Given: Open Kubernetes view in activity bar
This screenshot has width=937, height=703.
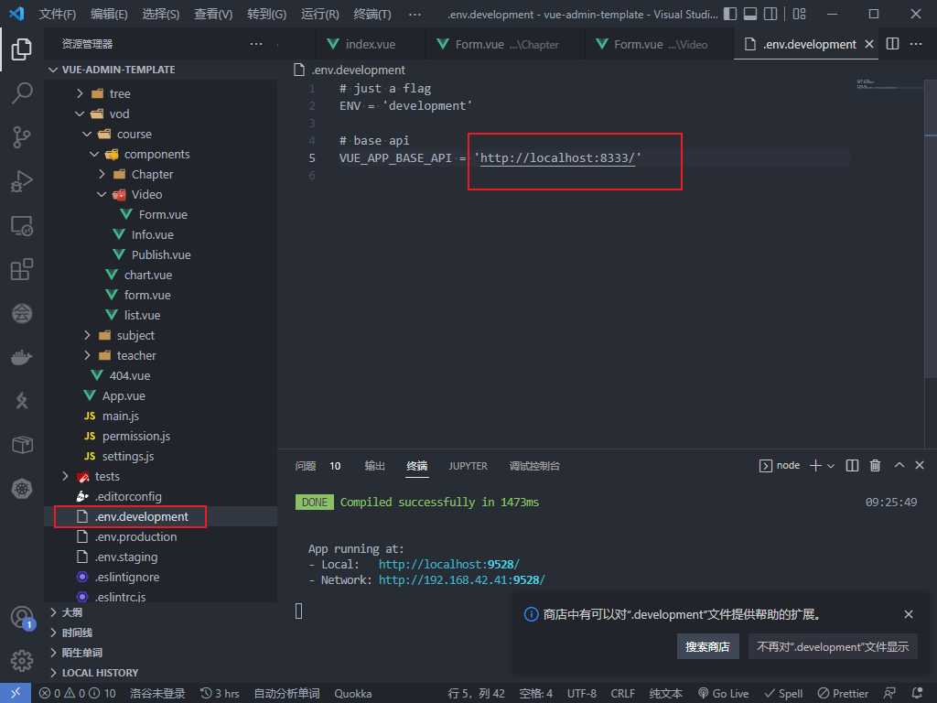Looking at the screenshot, I should point(22,489).
